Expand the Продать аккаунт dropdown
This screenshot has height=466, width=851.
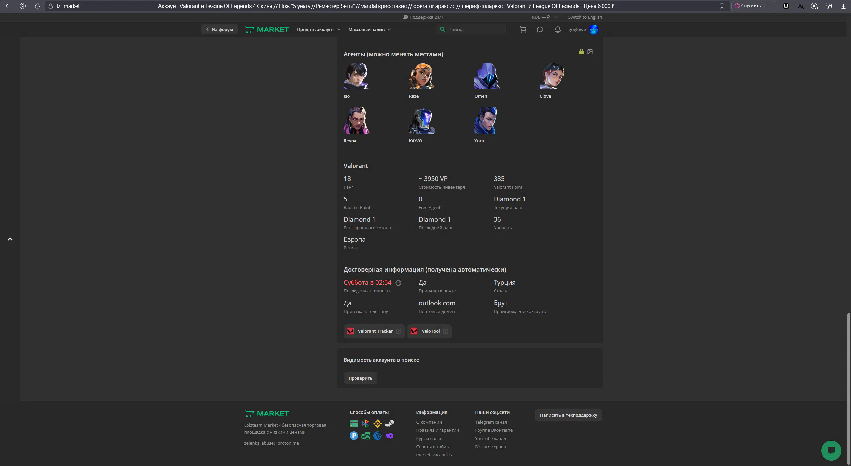tap(319, 29)
